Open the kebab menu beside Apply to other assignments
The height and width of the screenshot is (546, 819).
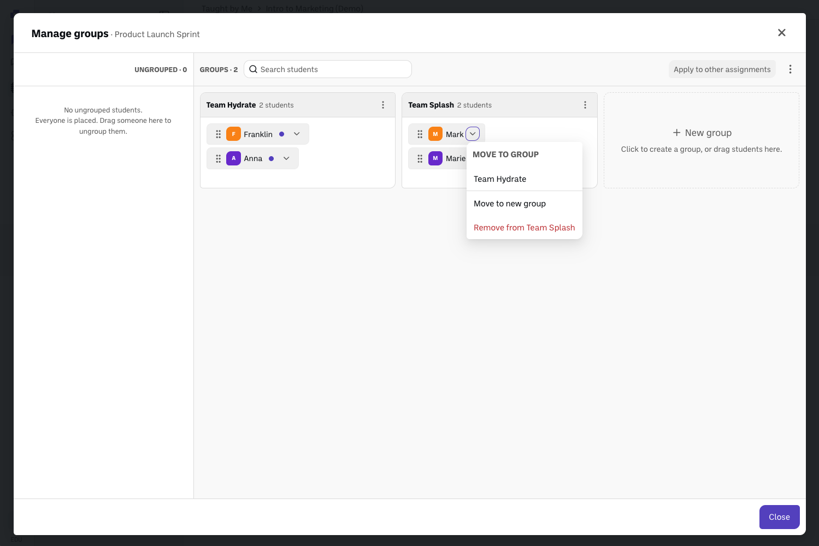tap(790, 69)
